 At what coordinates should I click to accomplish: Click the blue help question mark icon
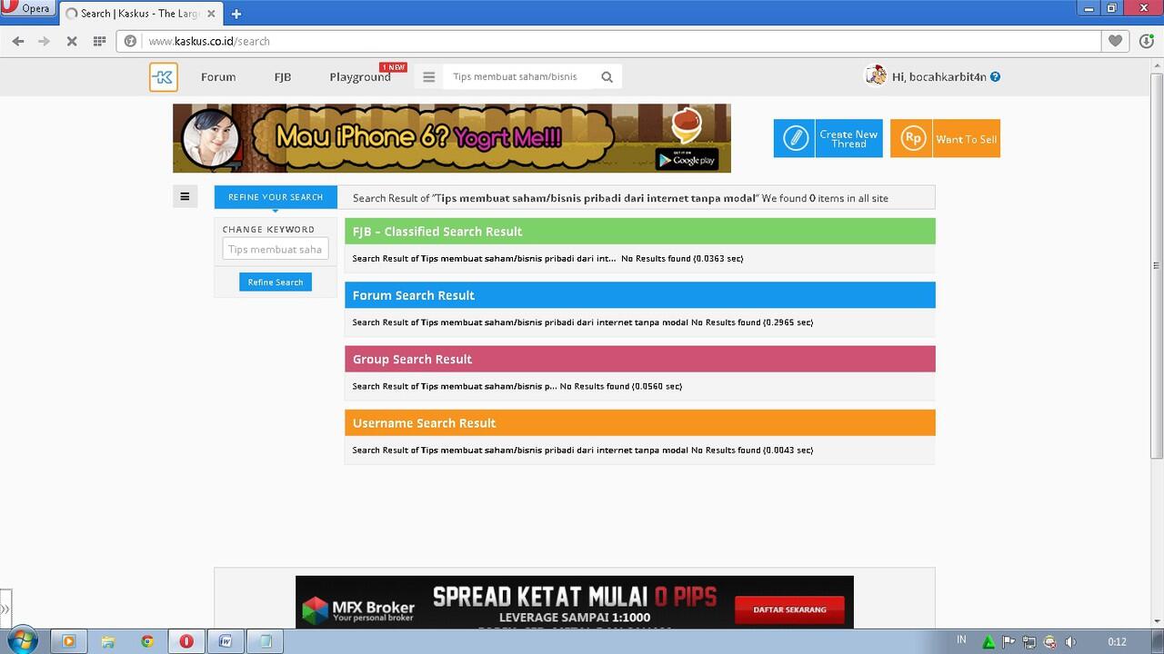coord(995,77)
